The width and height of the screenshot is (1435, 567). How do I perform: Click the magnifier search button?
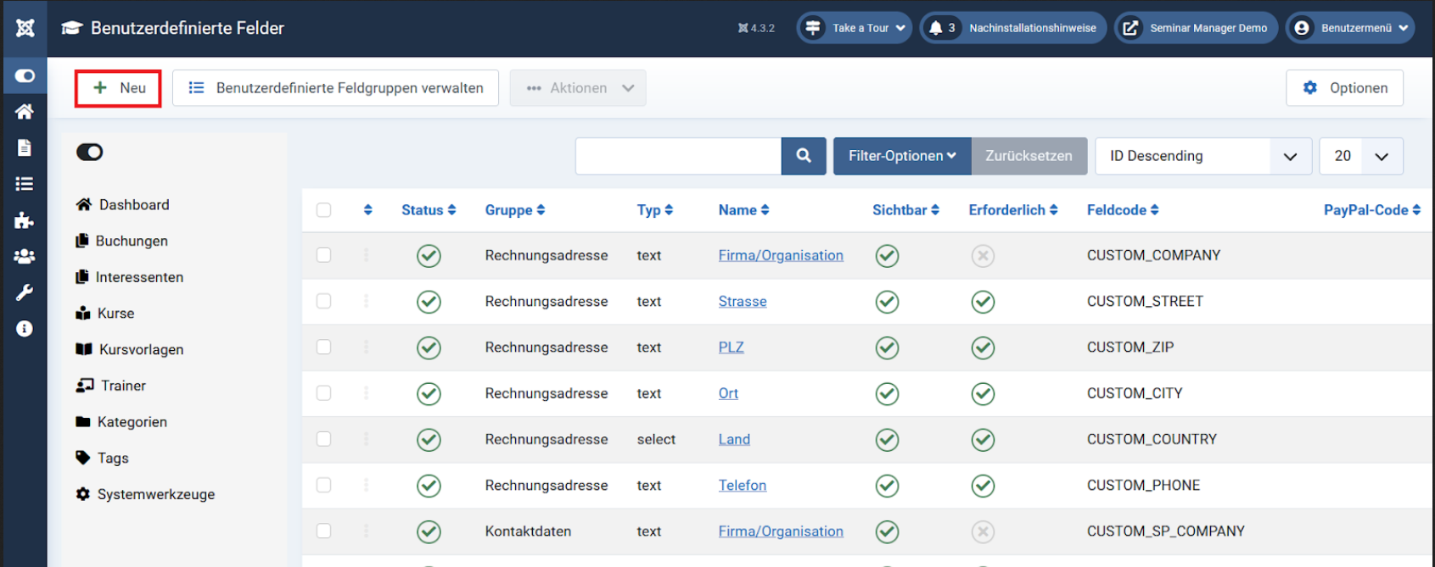point(803,156)
